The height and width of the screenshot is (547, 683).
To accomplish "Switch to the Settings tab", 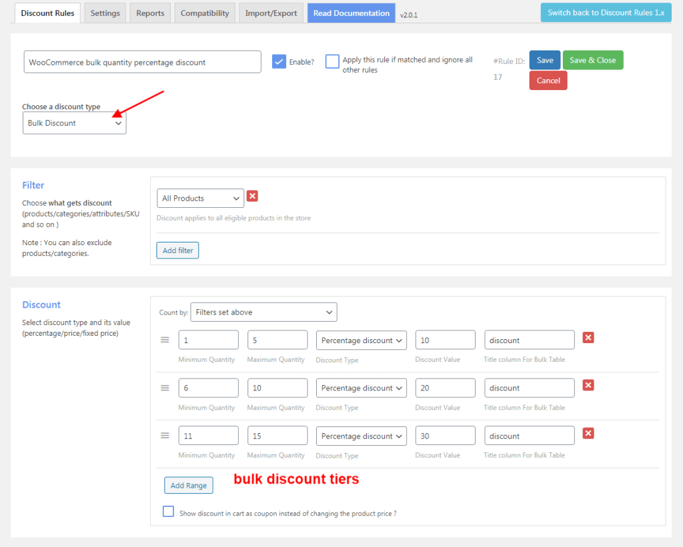I will tap(105, 13).
